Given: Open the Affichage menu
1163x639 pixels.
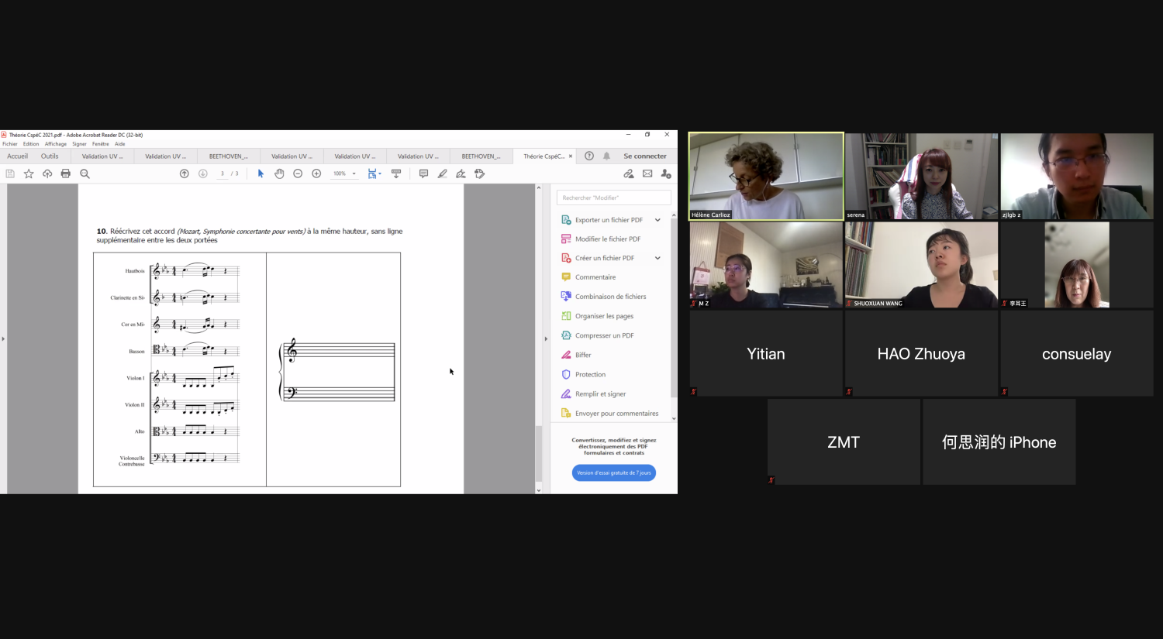Looking at the screenshot, I should coord(55,144).
